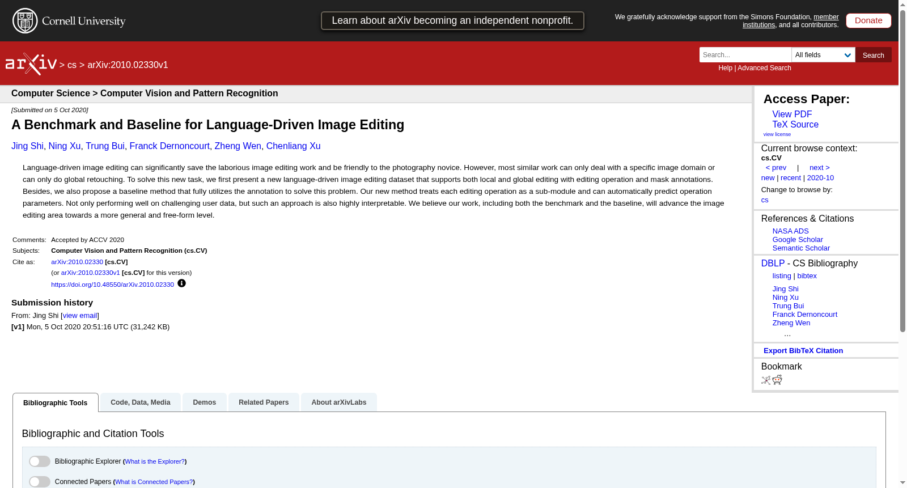Open the All fields search dropdown

(x=823, y=55)
